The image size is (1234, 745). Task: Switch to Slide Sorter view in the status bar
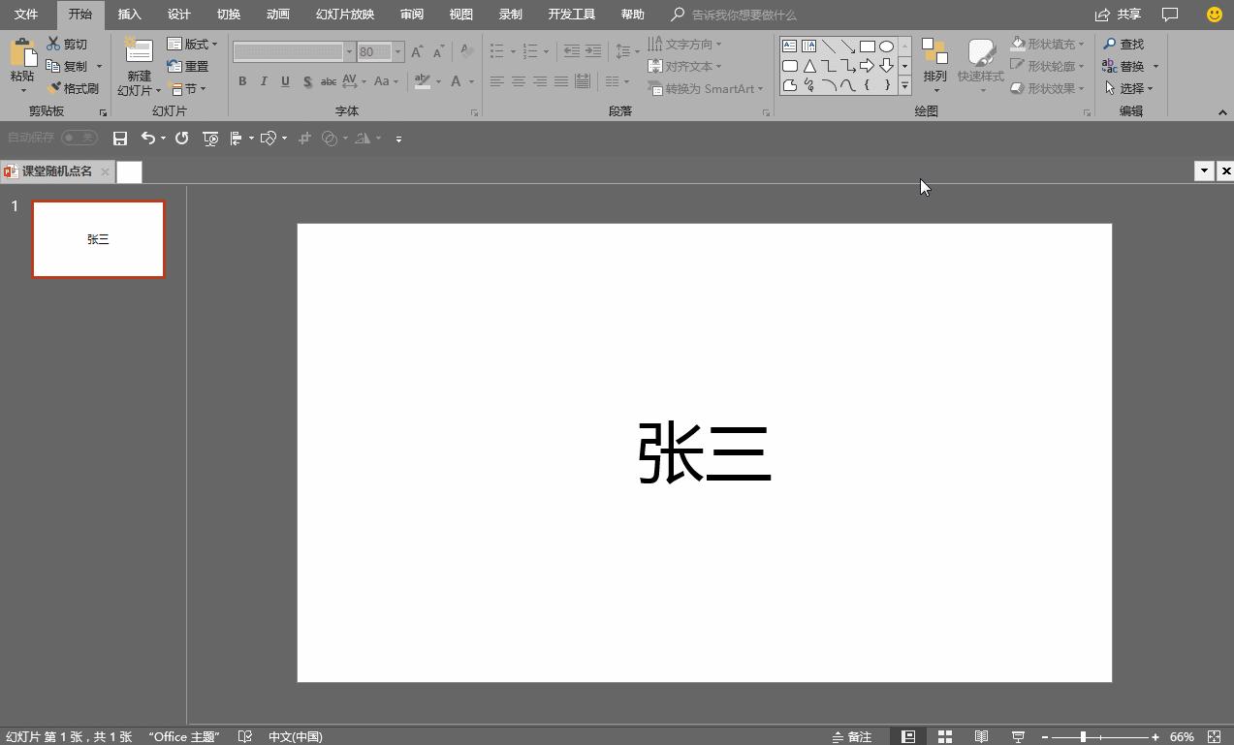tap(944, 736)
